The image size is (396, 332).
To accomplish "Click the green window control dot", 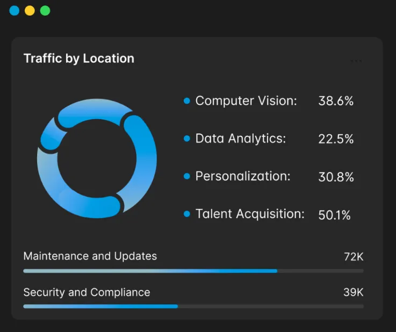I will [x=45, y=11].
